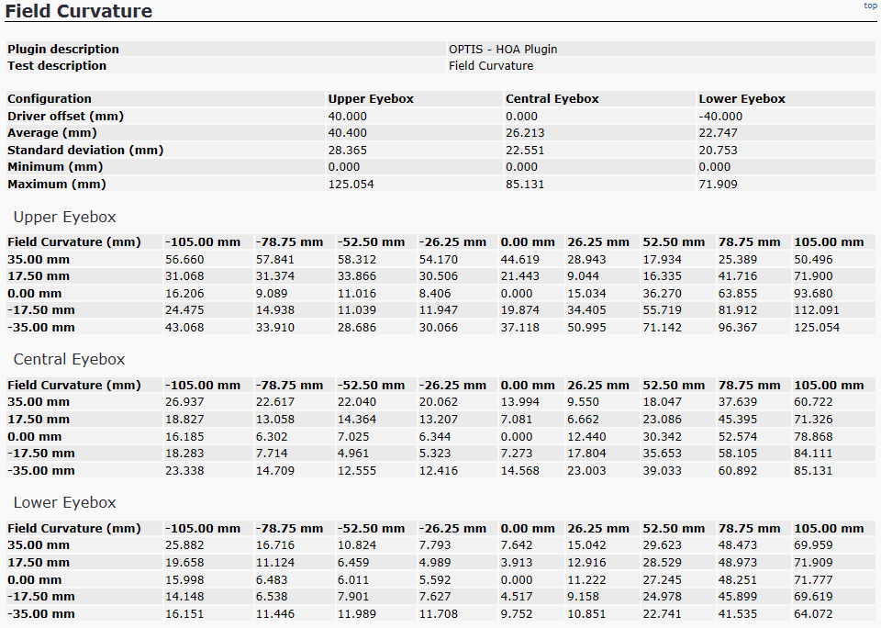The image size is (881, 628).
Task: Click the "Configuration" table header cell
Action: click(x=50, y=99)
